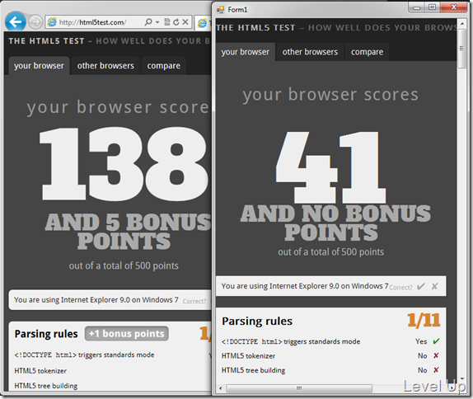Click the Form1 window title icon
473x399 pixels.
(x=220, y=10)
